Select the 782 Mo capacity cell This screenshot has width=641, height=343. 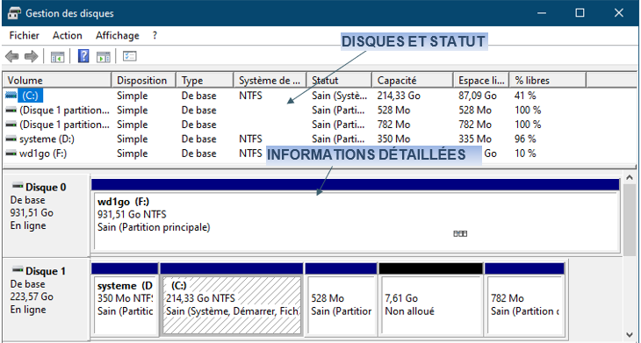tap(393, 125)
